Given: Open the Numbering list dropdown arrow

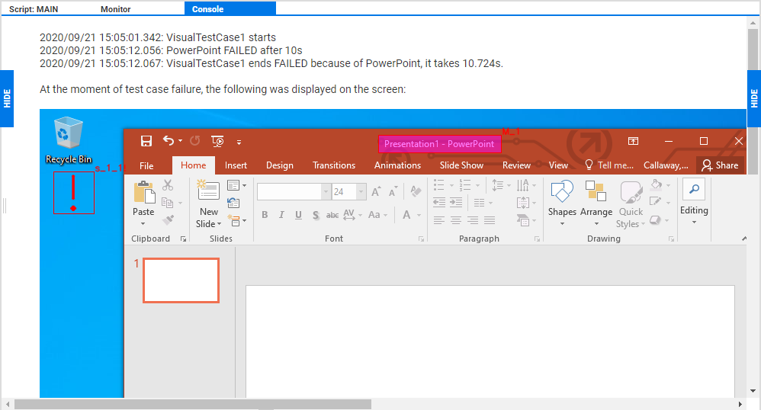Looking at the screenshot, I should coord(477,185).
